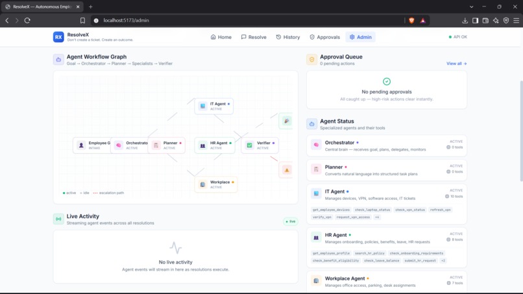Open the Brave Shields lion icon
The image size is (523, 294).
pyautogui.click(x=411, y=20)
